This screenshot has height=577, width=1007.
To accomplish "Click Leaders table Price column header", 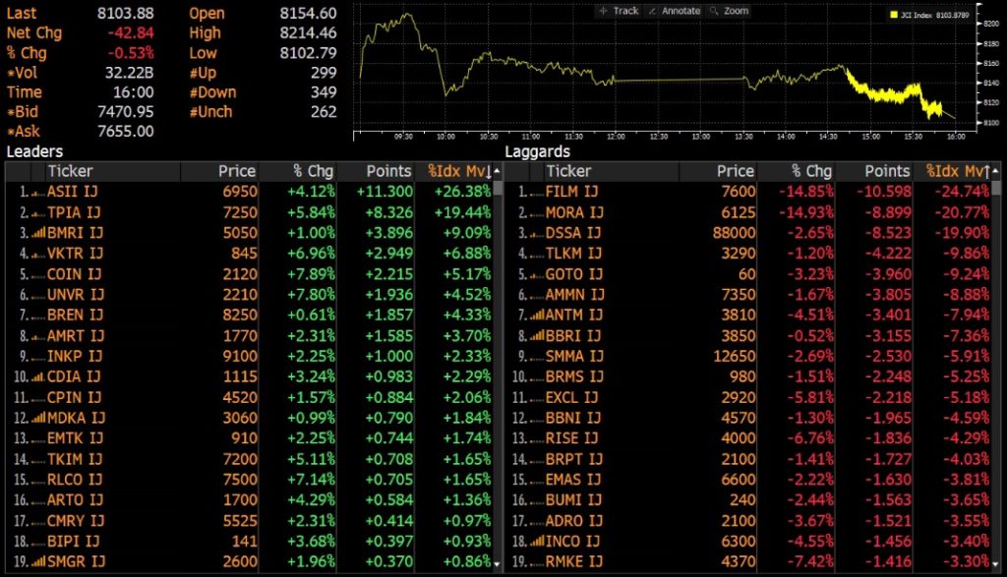I will (236, 171).
